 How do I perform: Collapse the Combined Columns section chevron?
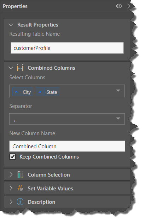tap(11, 68)
